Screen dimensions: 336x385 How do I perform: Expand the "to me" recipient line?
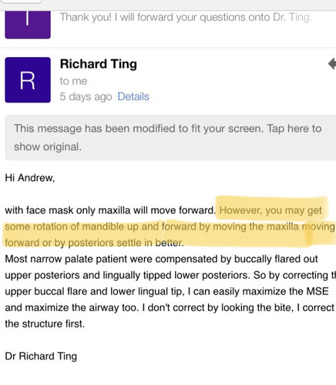pyautogui.click(x=73, y=81)
